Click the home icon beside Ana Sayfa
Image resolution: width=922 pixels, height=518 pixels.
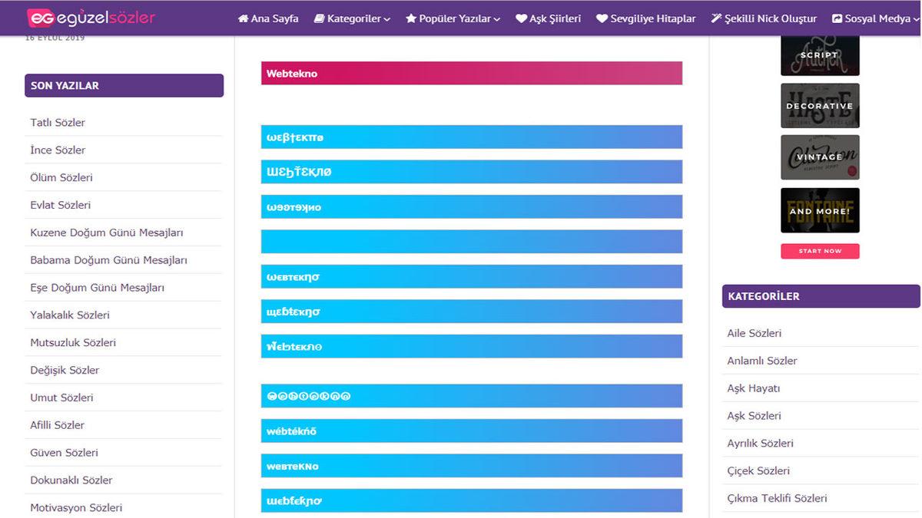pos(243,18)
